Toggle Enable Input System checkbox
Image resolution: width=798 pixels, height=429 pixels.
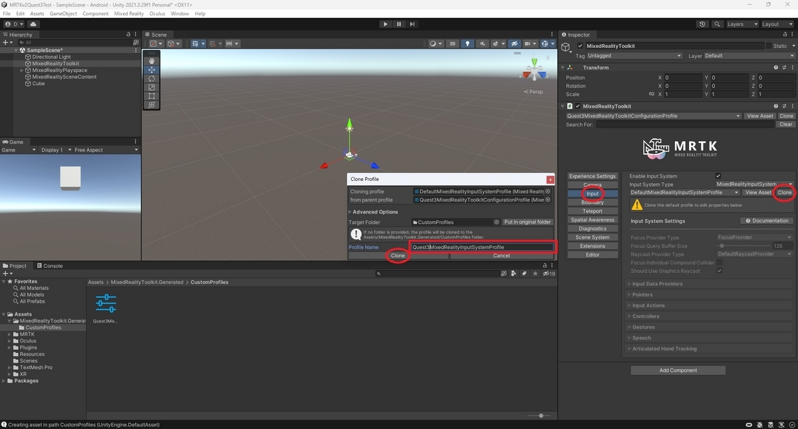pos(718,176)
